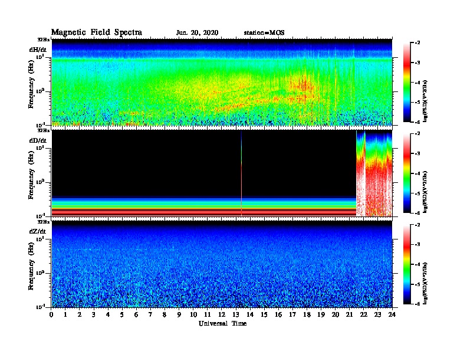Click the dZ/dt panel label
Image resolution: width=467 pixels, height=361 pixels.
point(38,231)
